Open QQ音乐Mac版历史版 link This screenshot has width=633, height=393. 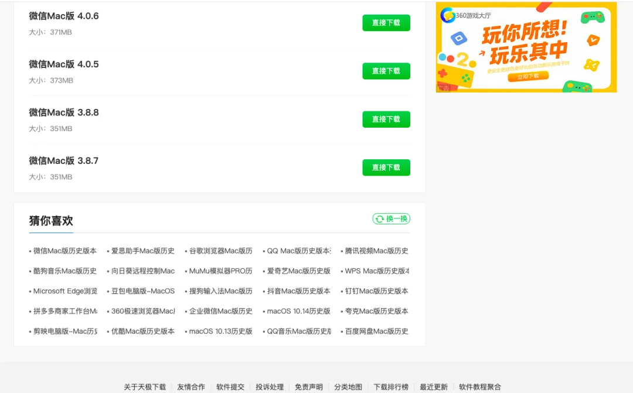click(x=299, y=332)
